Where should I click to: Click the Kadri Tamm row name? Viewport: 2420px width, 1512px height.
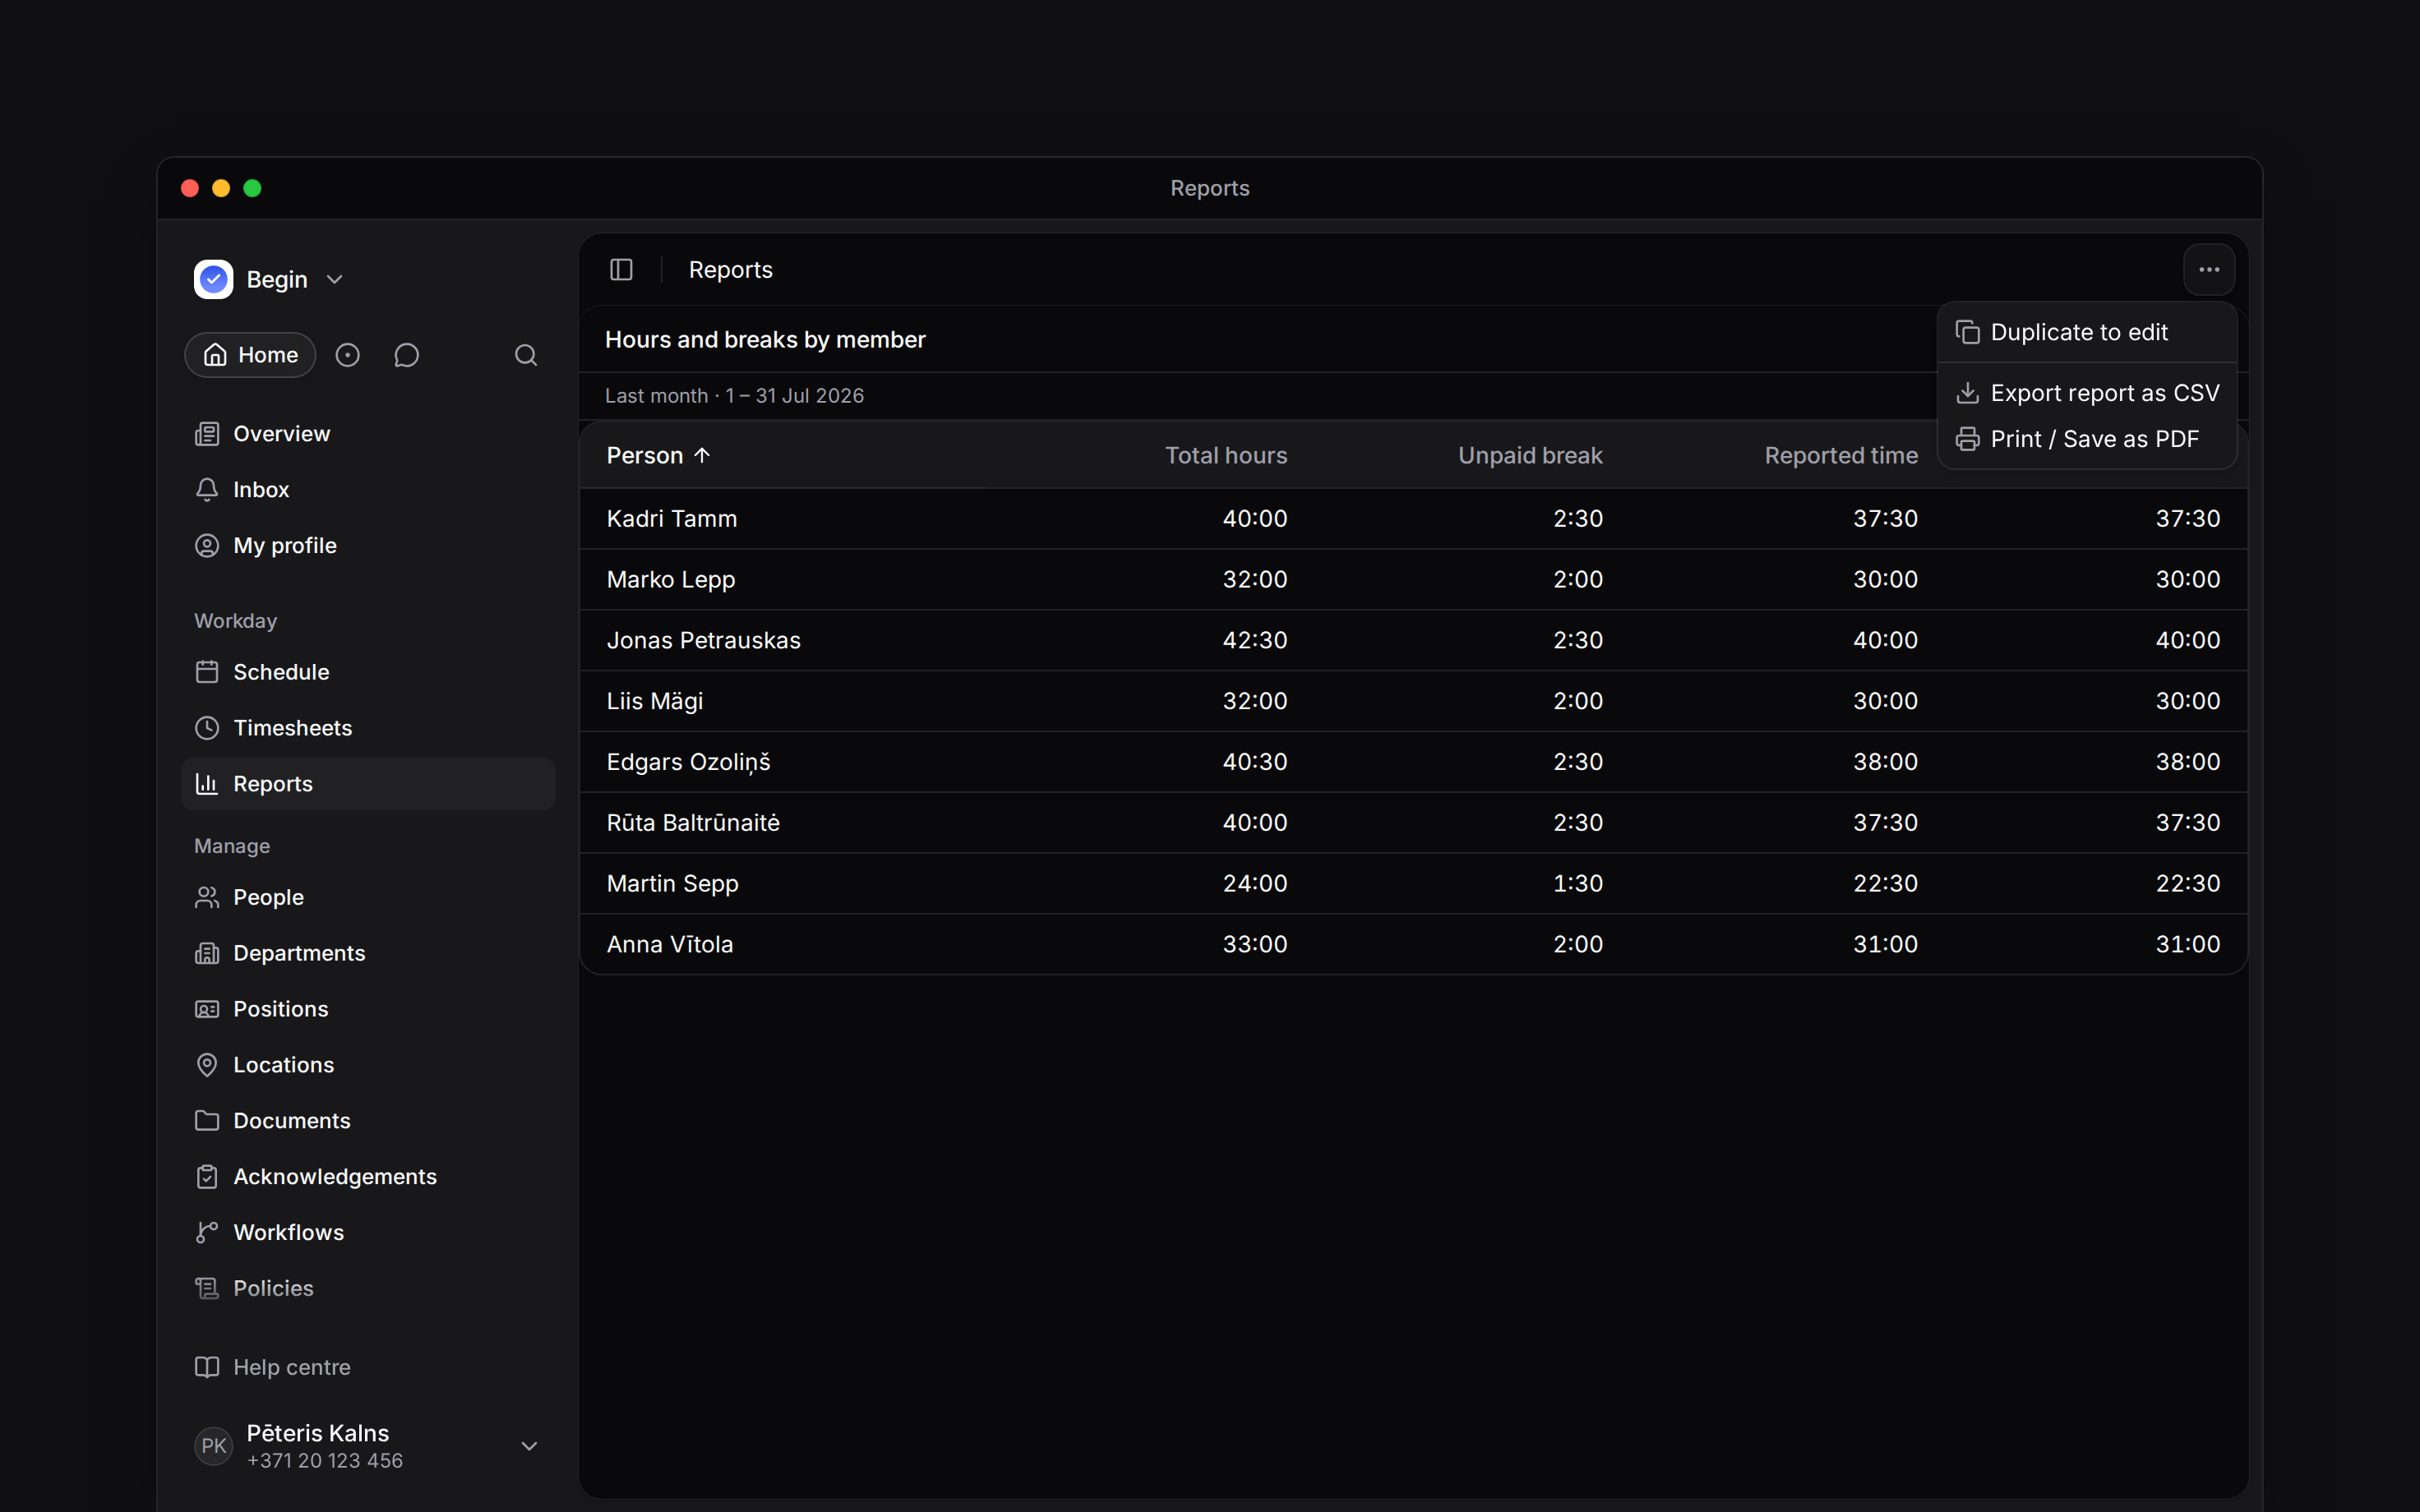coord(672,519)
